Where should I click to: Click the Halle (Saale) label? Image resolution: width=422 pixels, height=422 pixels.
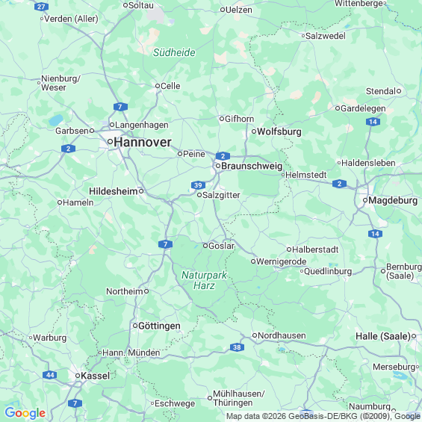click(x=383, y=336)
